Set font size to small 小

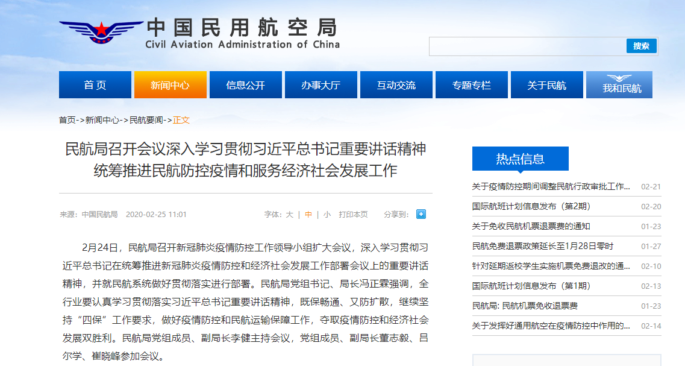point(327,215)
